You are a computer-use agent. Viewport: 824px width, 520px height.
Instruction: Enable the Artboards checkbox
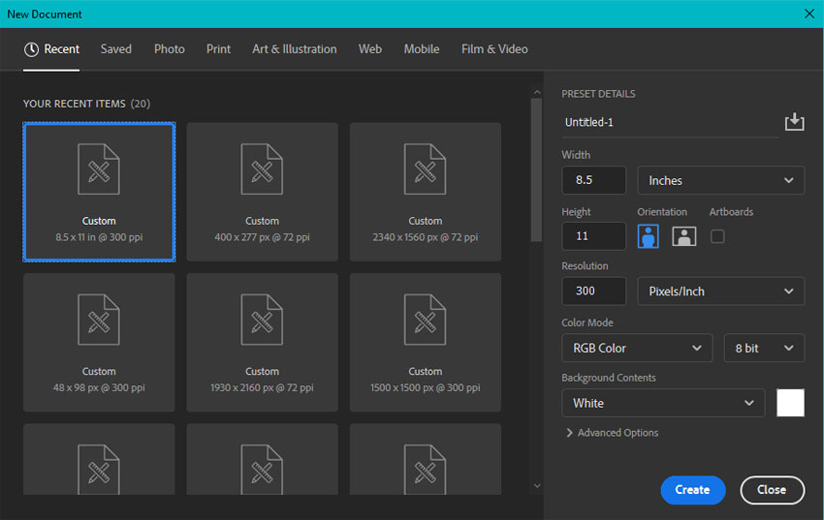click(717, 236)
